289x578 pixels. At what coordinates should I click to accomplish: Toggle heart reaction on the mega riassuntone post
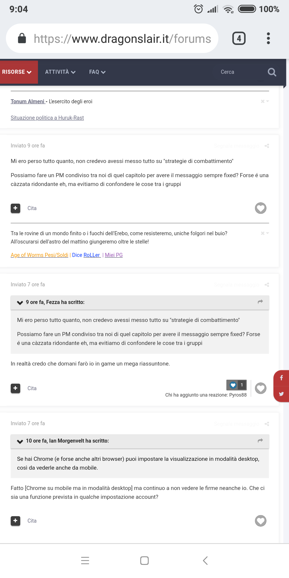(x=260, y=388)
